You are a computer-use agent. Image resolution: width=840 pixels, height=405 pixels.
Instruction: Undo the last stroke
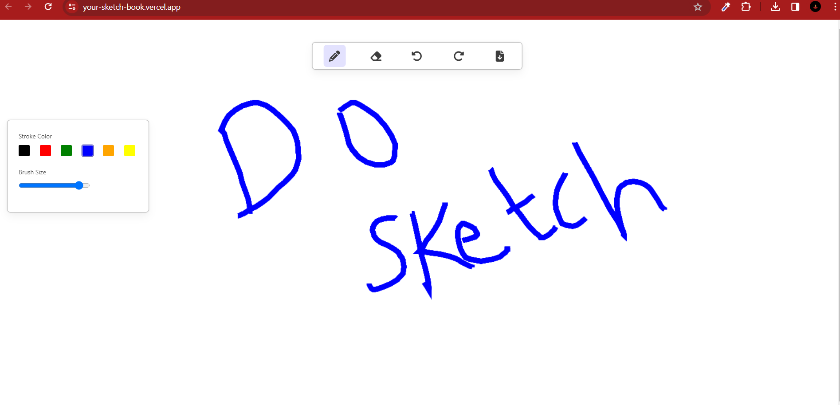[416, 56]
